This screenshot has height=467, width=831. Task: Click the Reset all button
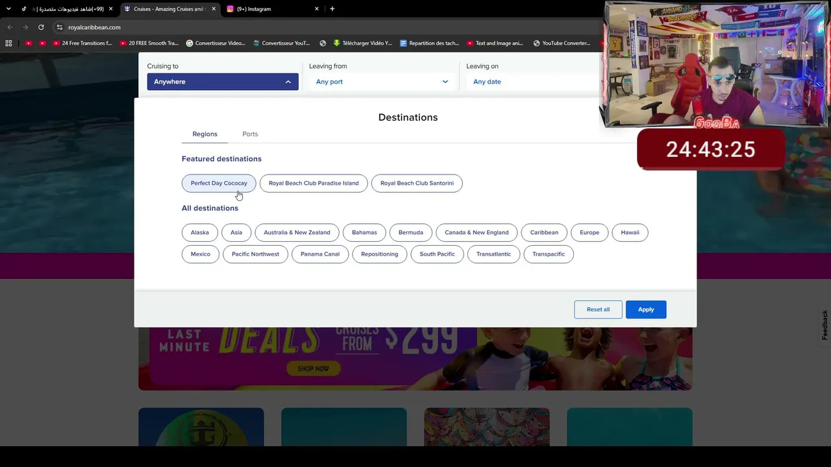tap(598, 309)
